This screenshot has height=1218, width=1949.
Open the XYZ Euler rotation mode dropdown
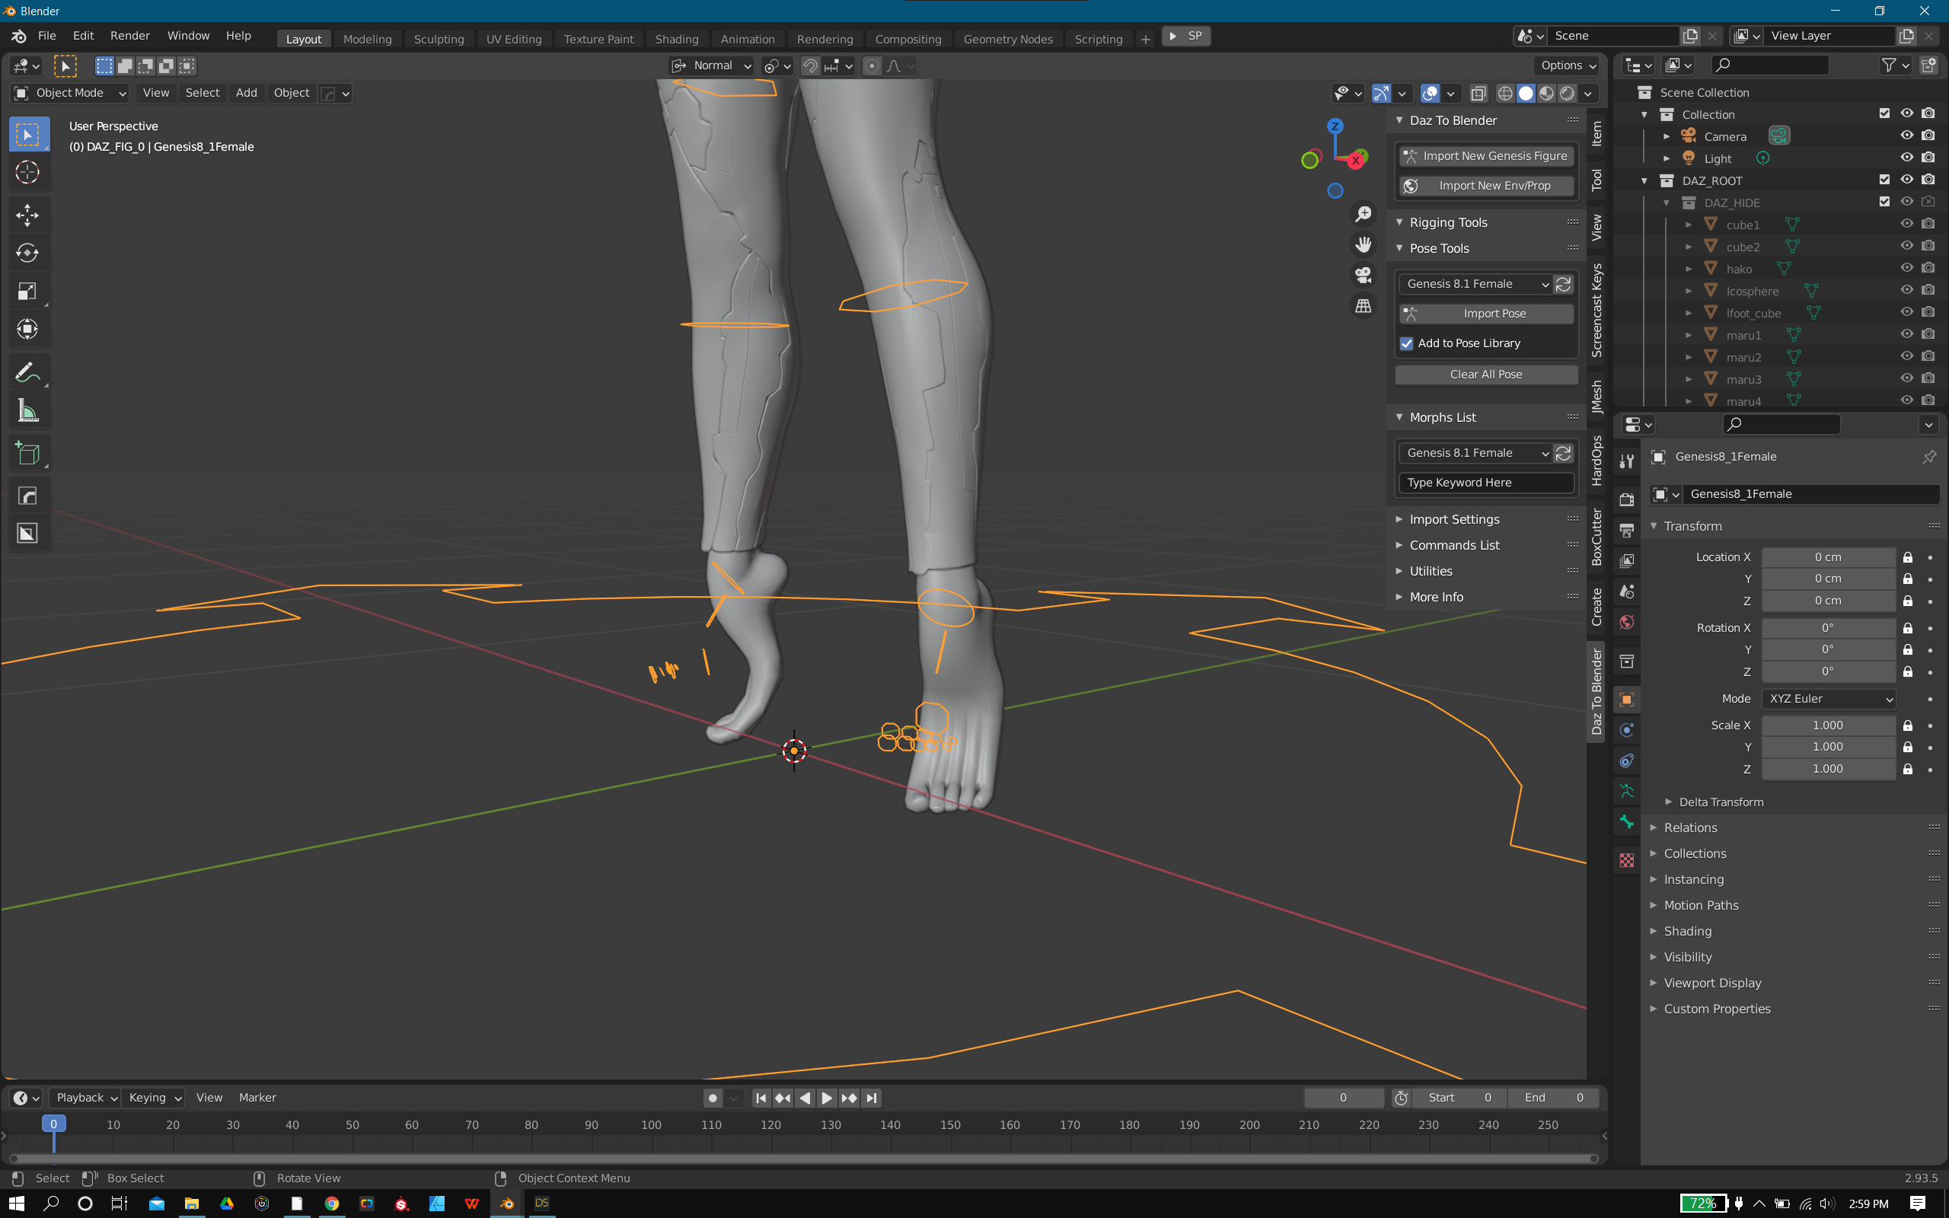[x=1828, y=698]
